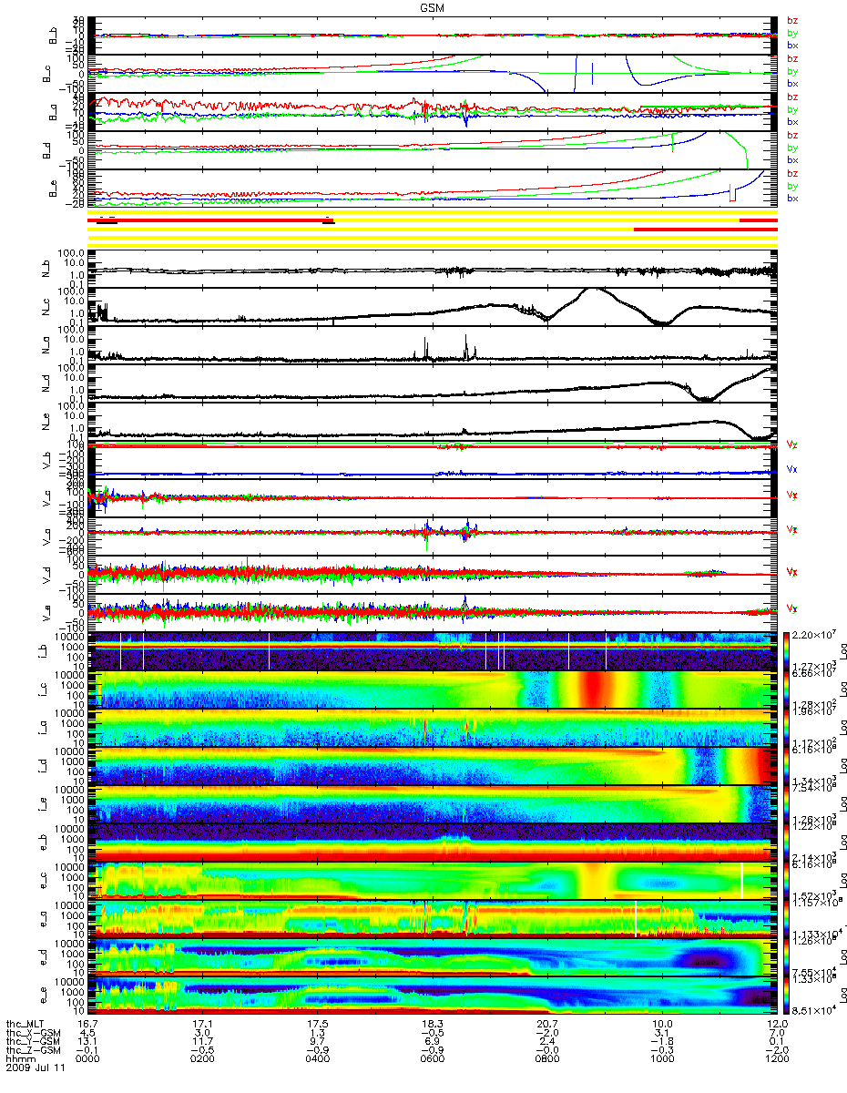Click the MLT value 18.3
Viewport: 847px width, 1093px height.
[x=432, y=1024]
